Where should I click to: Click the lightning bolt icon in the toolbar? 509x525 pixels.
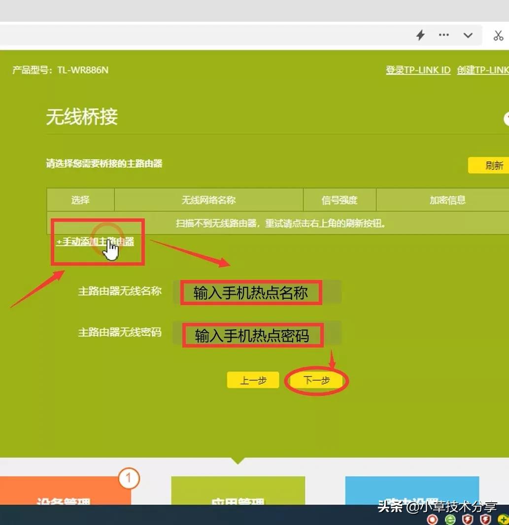[x=420, y=35]
